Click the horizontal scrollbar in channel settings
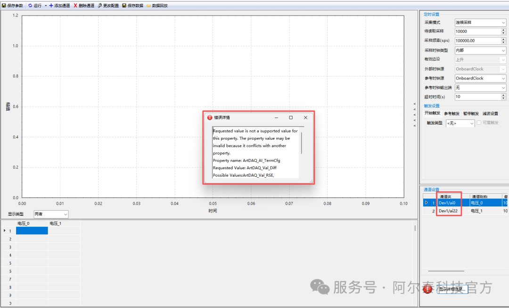 [x=446, y=271]
